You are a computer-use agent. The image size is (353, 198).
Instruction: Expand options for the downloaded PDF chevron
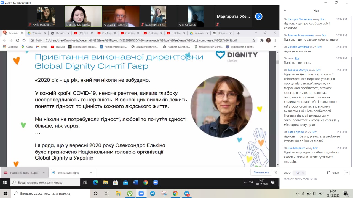click(44, 172)
